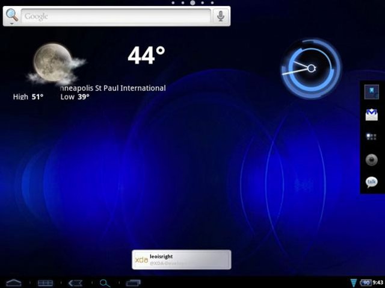
Task: Tap the Google search magnifier icon
Action: point(11,16)
